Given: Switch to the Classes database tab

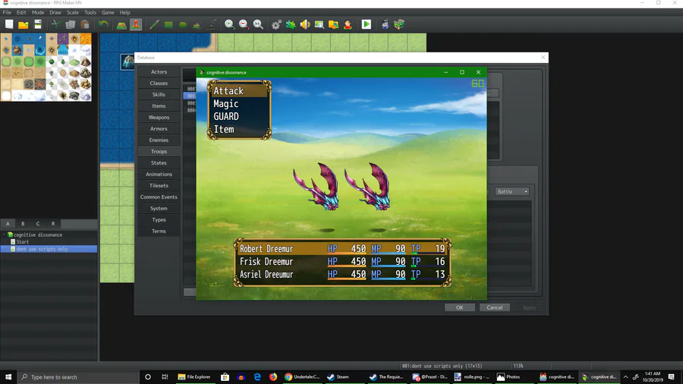Looking at the screenshot, I should pos(159,83).
